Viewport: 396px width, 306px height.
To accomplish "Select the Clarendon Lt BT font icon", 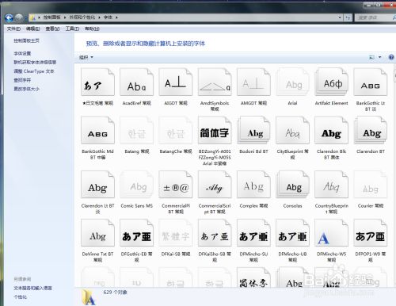I will tap(97, 185).
